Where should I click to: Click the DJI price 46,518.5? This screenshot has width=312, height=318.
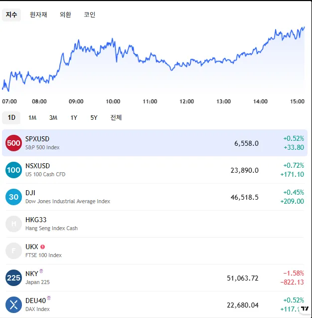(x=245, y=198)
